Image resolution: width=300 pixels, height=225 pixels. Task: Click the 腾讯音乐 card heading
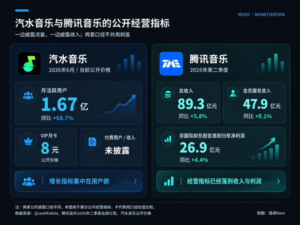(209, 59)
